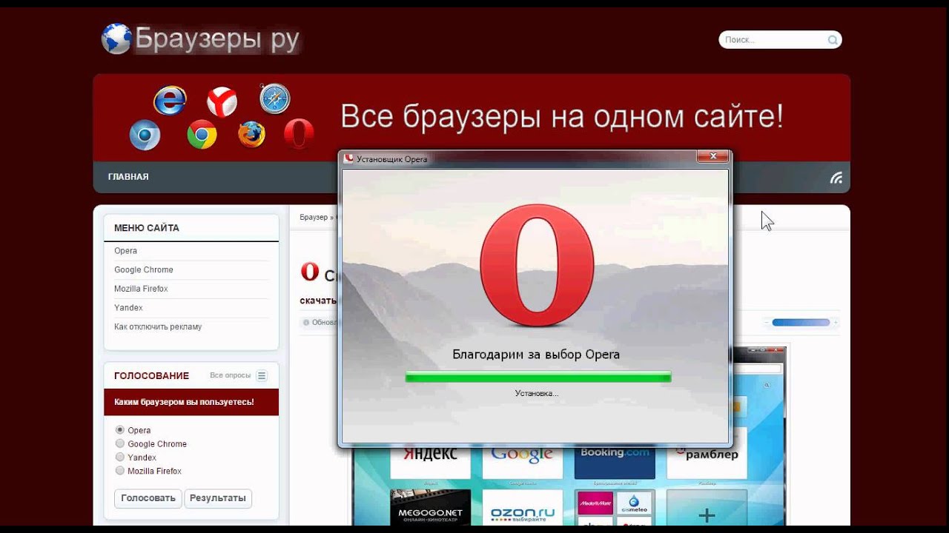This screenshot has height=533, width=949.
Task: Click the MEGOGO.NET speed dial tile
Action: [431, 509]
